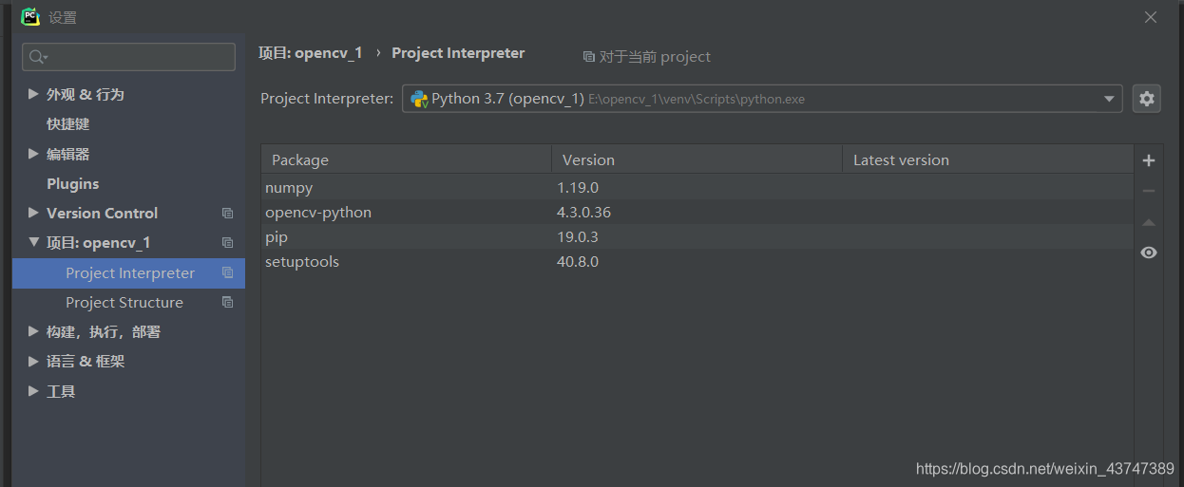Click the minus icon to uninstall package
The height and width of the screenshot is (487, 1184).
click(x=1149, y=191)
